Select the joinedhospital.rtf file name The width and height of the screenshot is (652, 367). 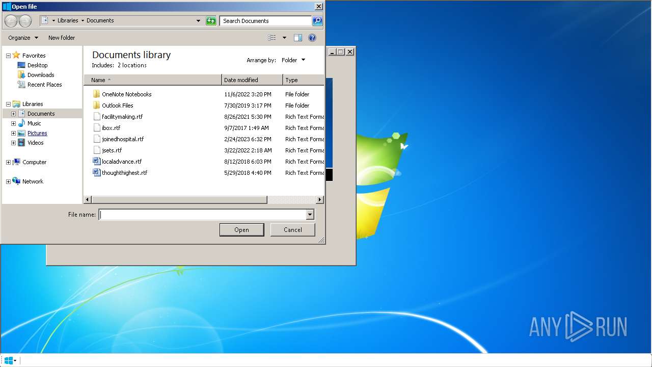click(123, 139)
